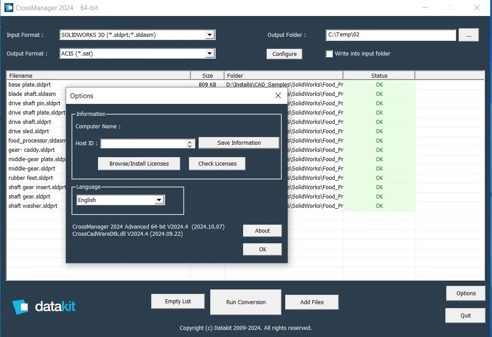
Task: Click the Quit button
Action: [x=465, y=315]
